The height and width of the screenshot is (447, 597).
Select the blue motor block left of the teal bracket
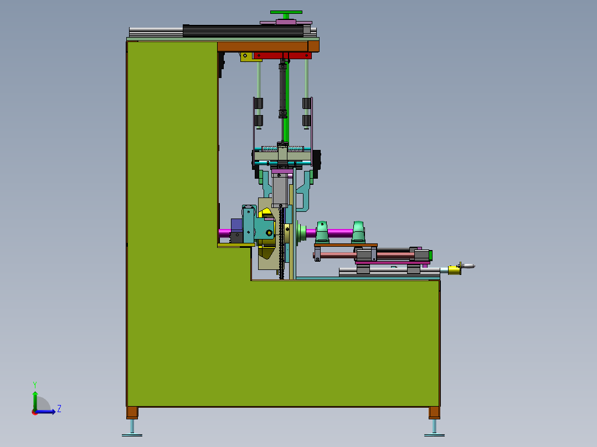[237, 225]
